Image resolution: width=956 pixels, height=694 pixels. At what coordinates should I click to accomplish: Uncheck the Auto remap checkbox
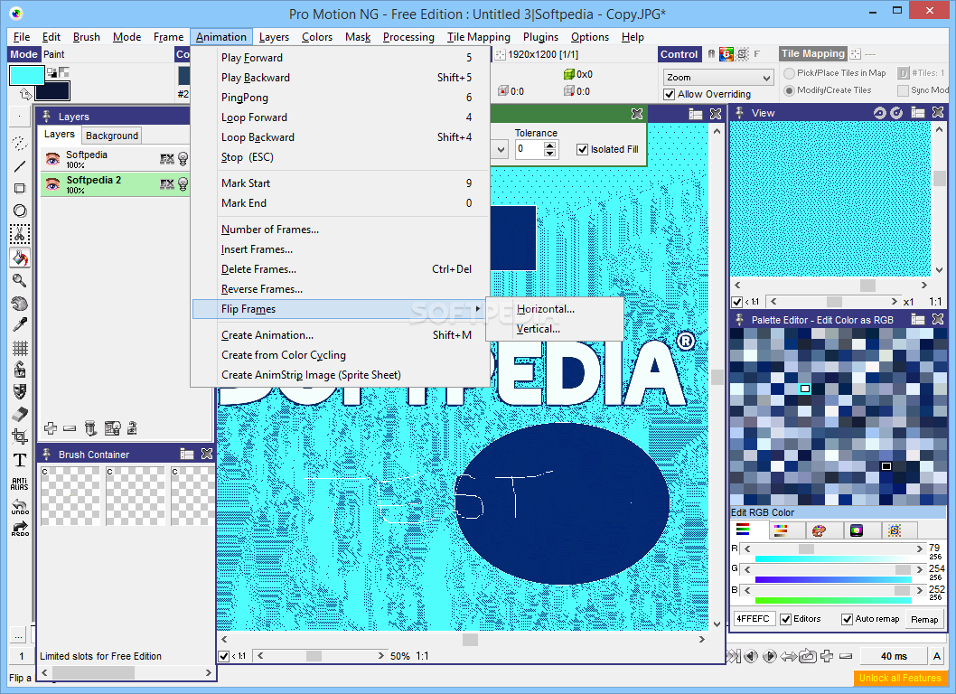[847, 619]
